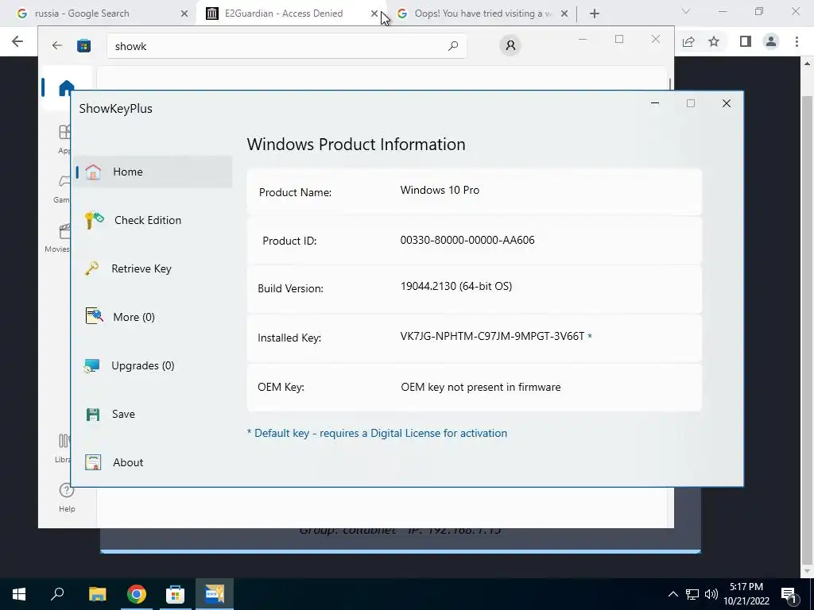Go back in Microsoft Store window
Screen dimensions: 814x610
pos(57,45)
